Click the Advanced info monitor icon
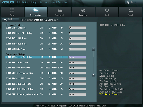This screenshot has width=143, height=107. [x=60, y=10]
